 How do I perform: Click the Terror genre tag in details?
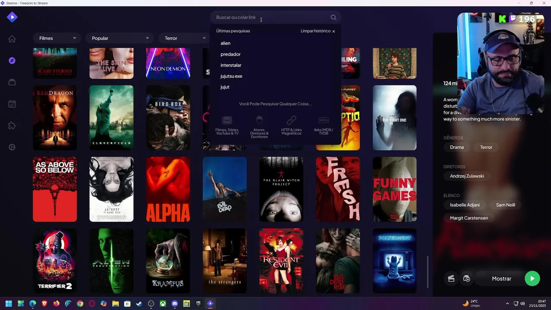coord(486,147)
